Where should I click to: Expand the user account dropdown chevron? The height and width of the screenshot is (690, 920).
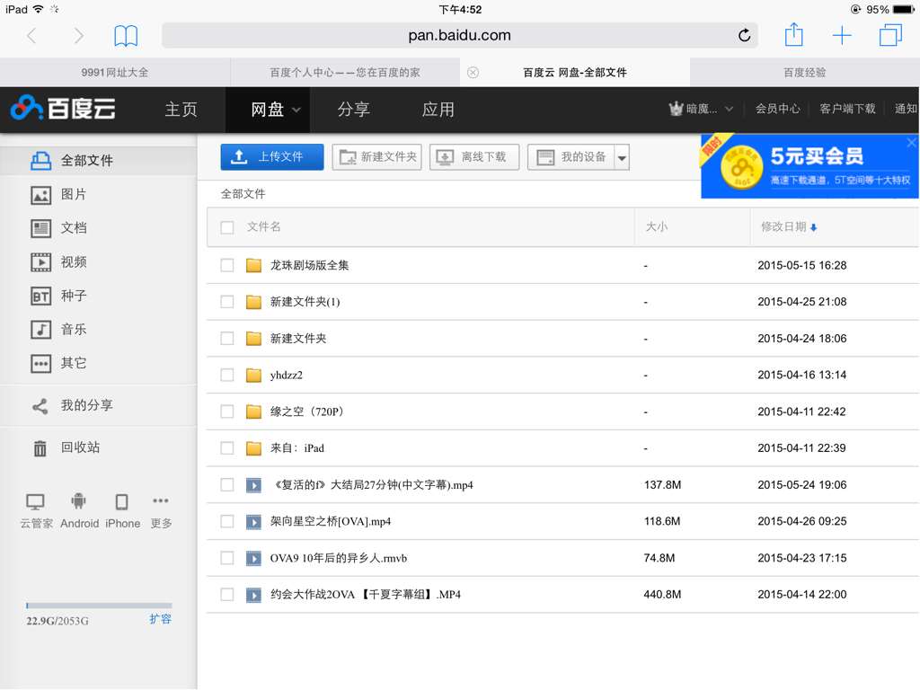pyautogui.click(x=729, y=109)
